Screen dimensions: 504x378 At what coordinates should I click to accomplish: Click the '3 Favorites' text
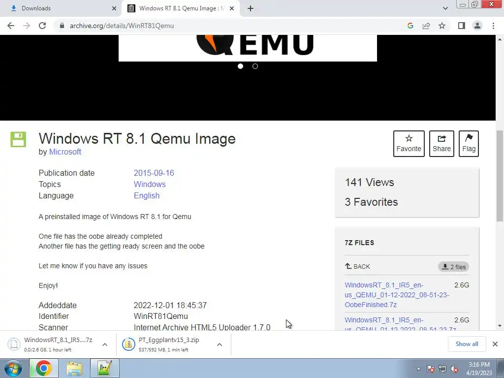pyautogui.click(x=371, y=202)
